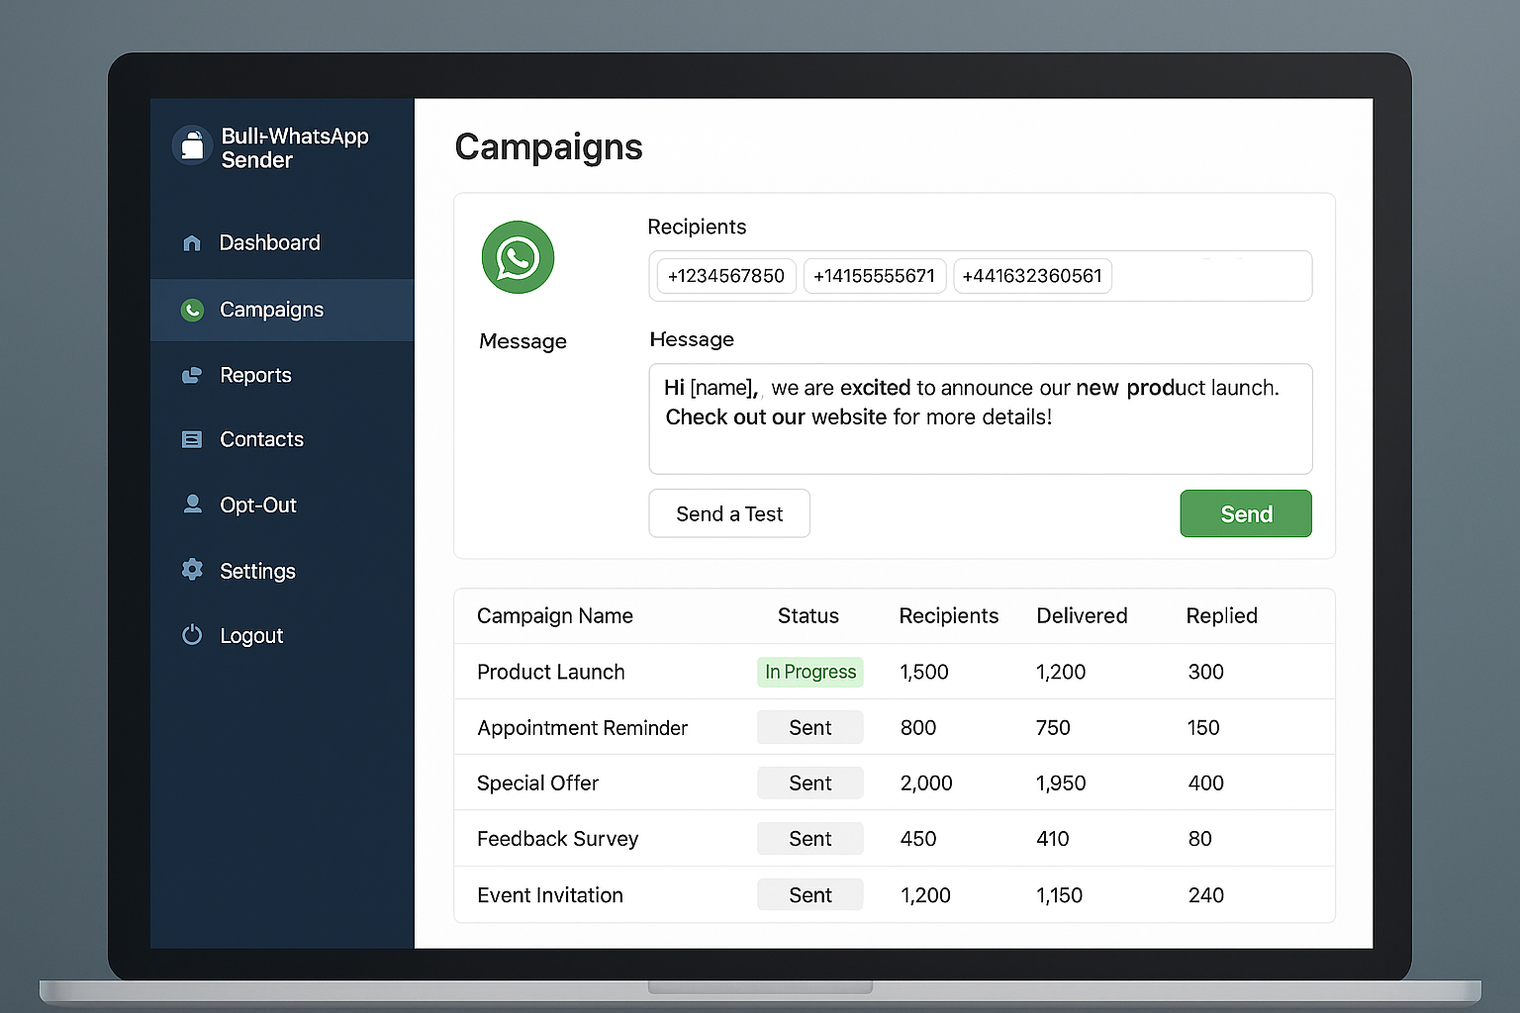Screen dimensions: 1520x1013
Task: Click Sent badge for Appointment Reminder
Action: (x=810, y=727)
